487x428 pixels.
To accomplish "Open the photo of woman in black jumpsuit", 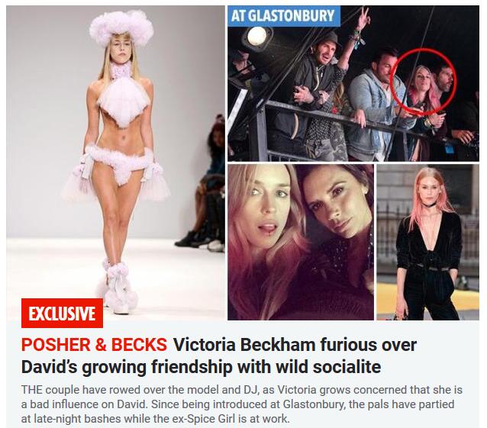I will point(427,242).
